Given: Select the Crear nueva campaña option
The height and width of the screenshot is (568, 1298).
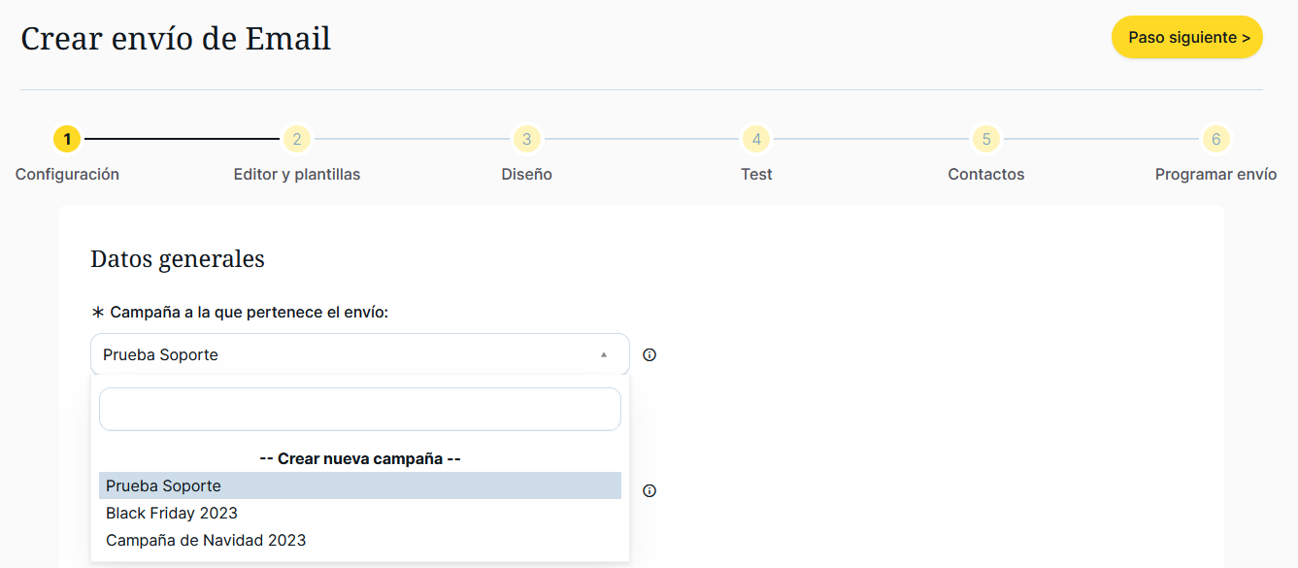Looking at the screenshot, I should point(359,458).
